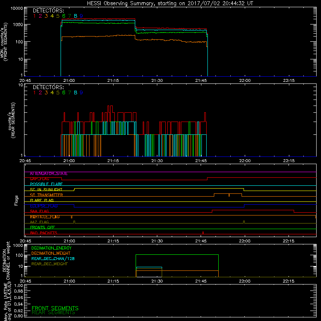Screen dimensions: 321x321
Task: Click the BAD_PACKETS flag label
Action: tap(44, 233)
